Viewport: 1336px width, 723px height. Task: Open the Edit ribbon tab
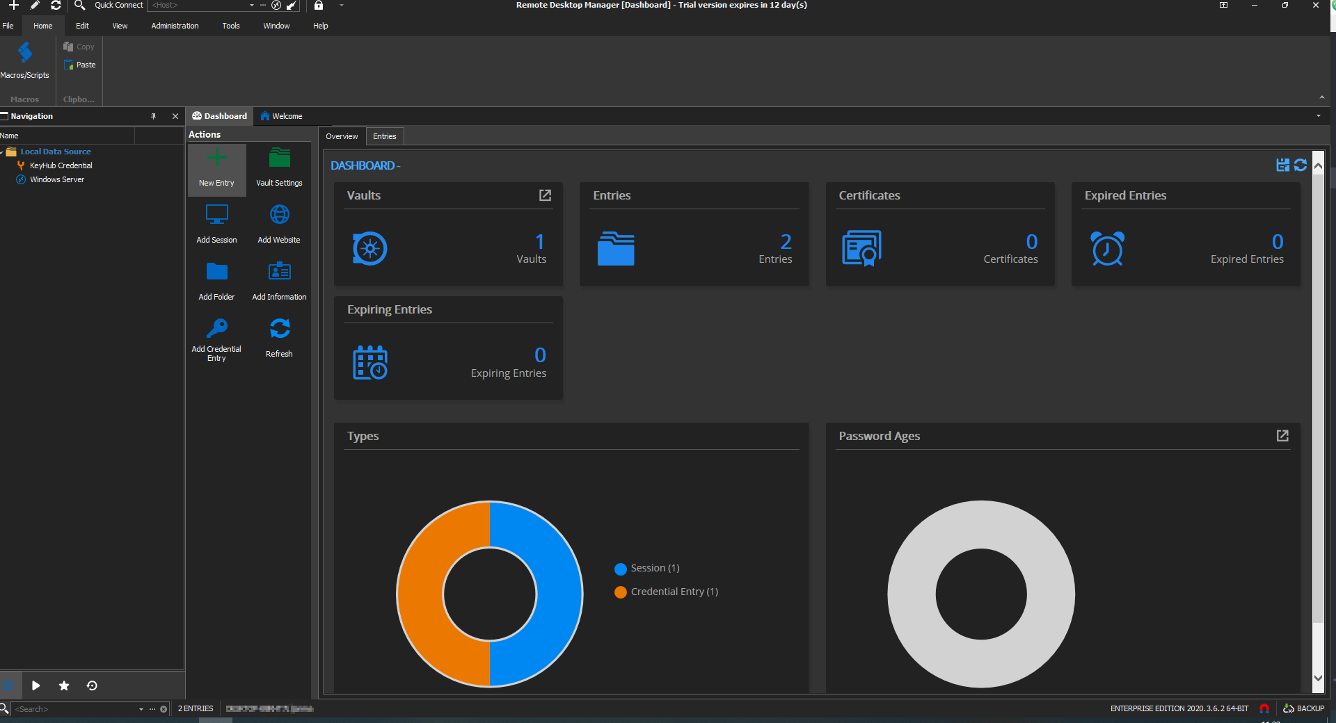[82, 26]
